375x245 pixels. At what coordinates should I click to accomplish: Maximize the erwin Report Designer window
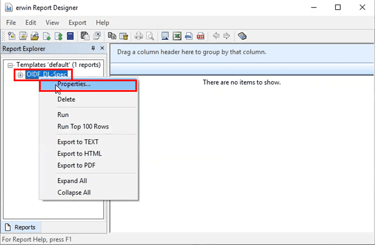tap(338, 7)
